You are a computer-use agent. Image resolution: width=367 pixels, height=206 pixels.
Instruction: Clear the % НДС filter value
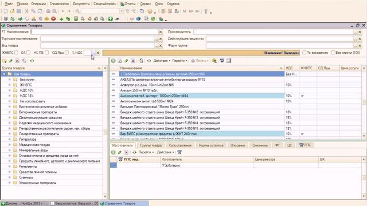[98, 53]
